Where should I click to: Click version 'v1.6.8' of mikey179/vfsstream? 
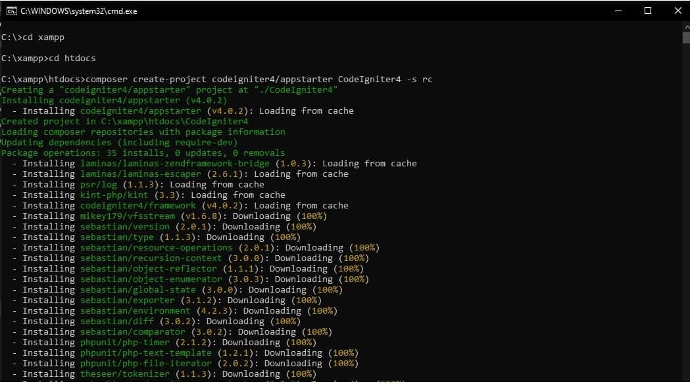pos(201,216)
